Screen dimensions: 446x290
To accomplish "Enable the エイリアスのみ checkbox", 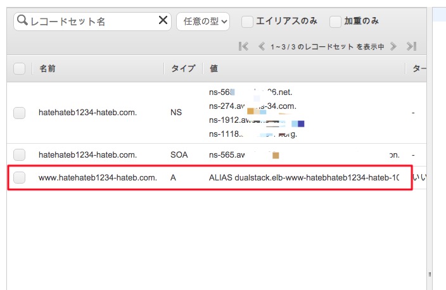I will coord(247,22).
